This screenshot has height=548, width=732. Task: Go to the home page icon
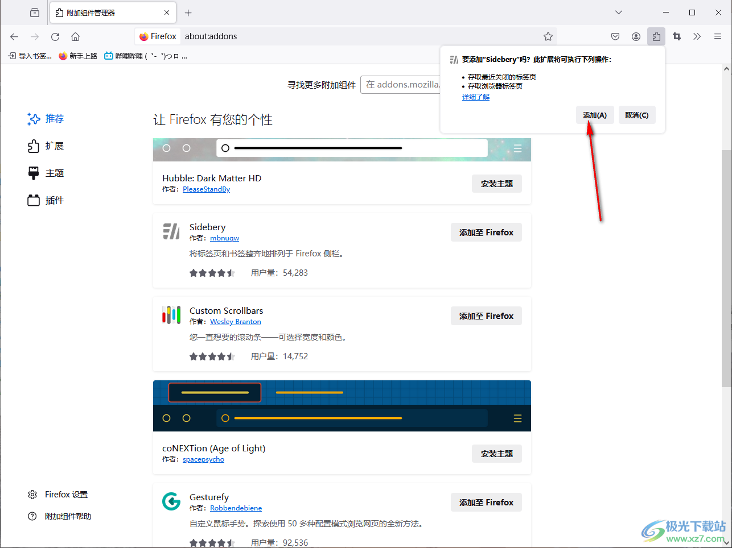click(75, 36)
